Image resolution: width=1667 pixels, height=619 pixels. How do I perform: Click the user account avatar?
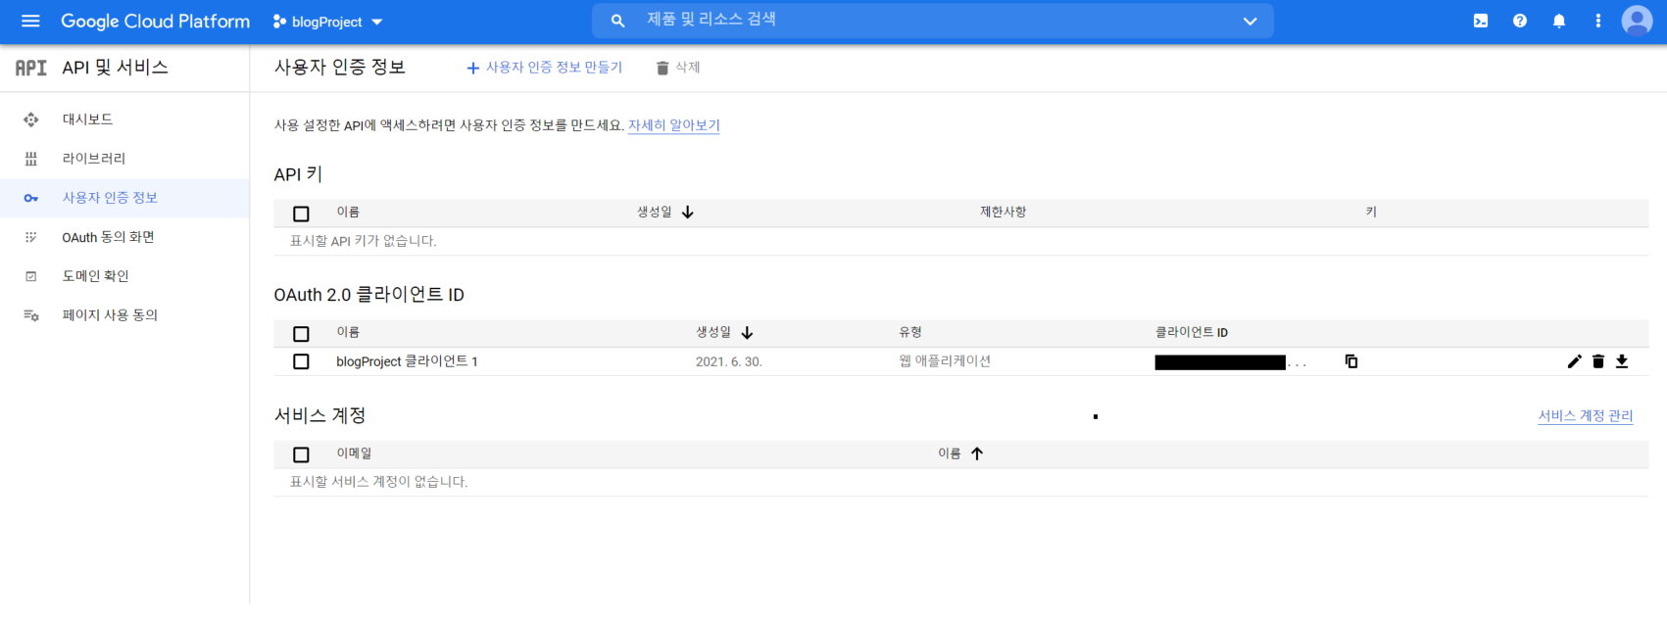(1637, 21)
